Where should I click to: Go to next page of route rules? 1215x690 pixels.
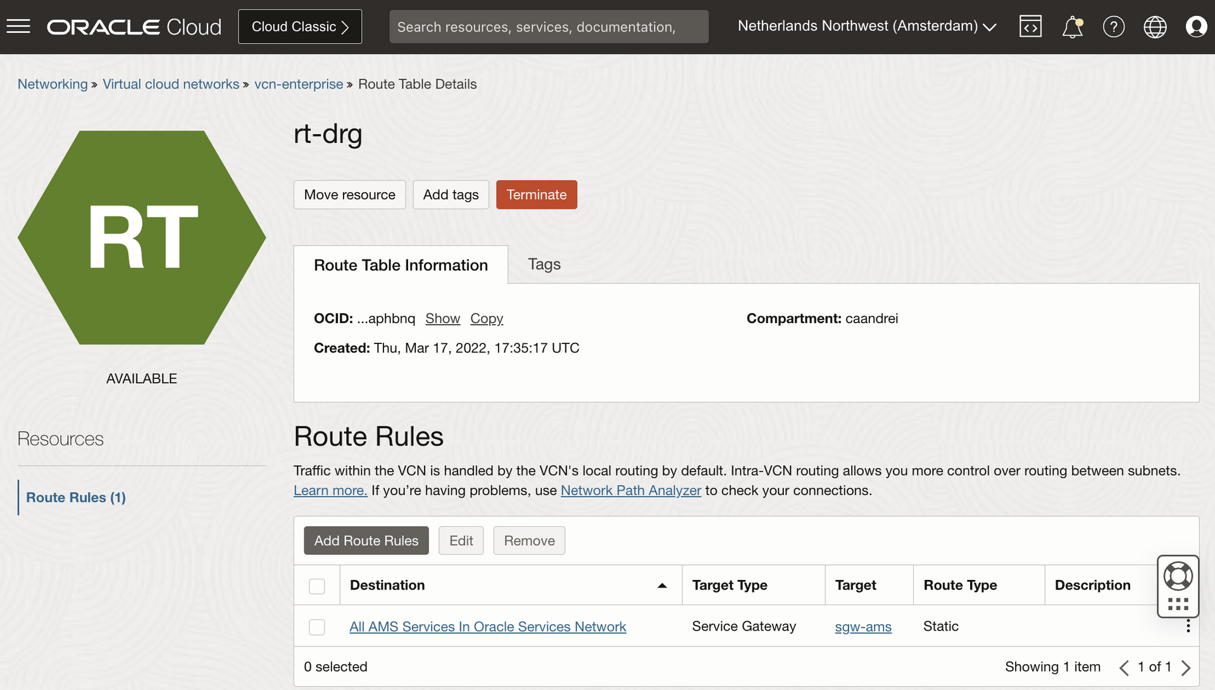click(1186, 667)
